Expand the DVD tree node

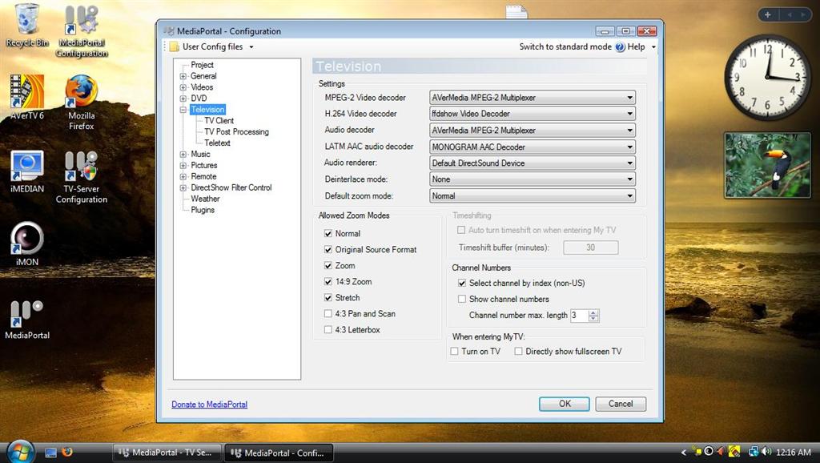tap(183, 99)
